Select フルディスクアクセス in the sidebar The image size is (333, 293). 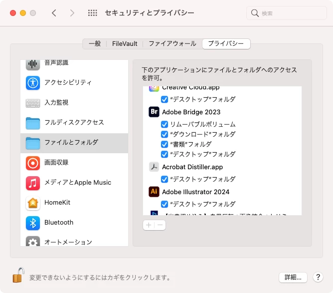(74, 123)
